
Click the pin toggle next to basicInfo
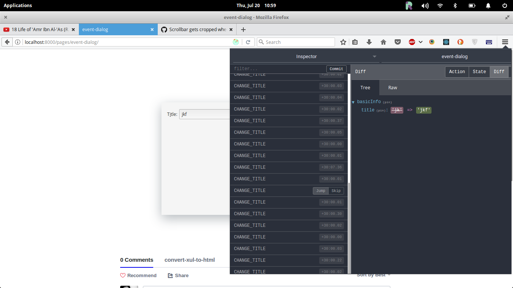tap(387, 102)
